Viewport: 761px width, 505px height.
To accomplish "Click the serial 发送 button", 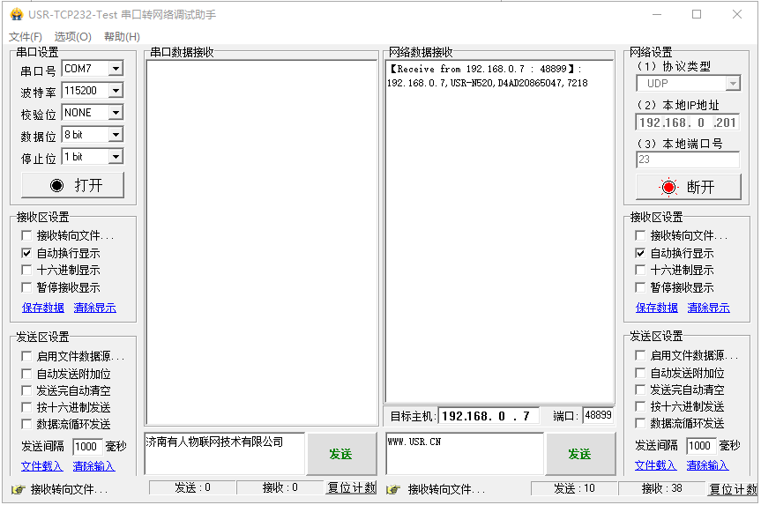I will pyautogui.click(x=341, y=454).
